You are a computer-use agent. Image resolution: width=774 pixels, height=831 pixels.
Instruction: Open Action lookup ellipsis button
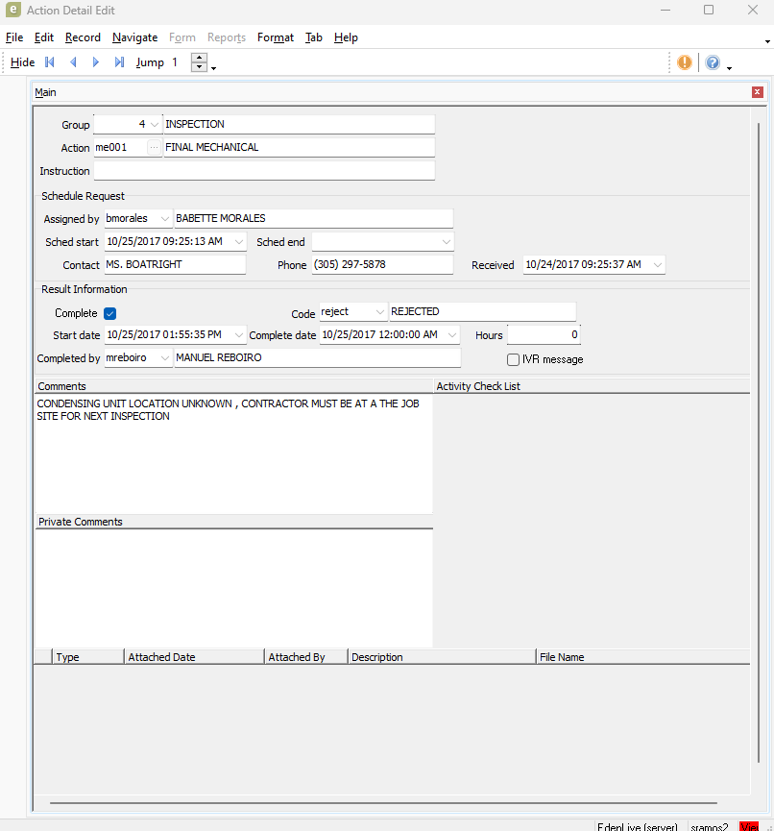[x=154, y=148]
